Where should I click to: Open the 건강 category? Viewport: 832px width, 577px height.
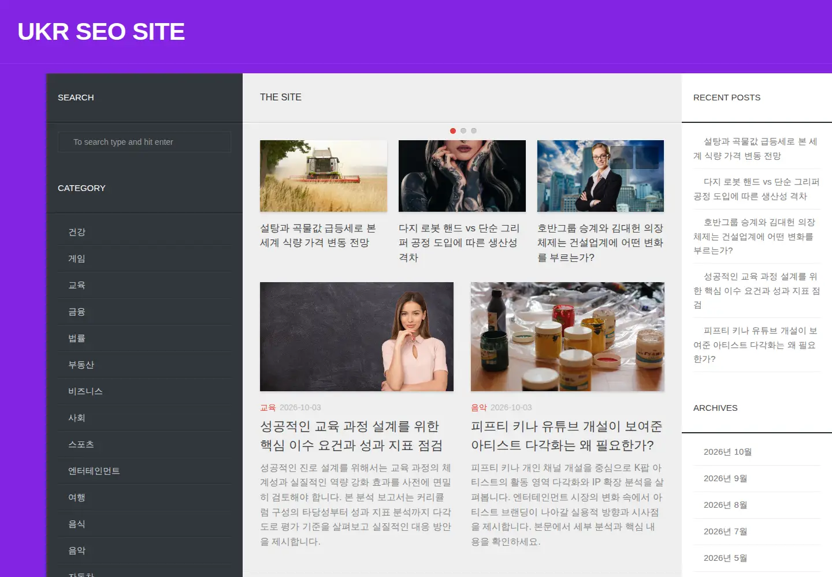coord(77,232)
